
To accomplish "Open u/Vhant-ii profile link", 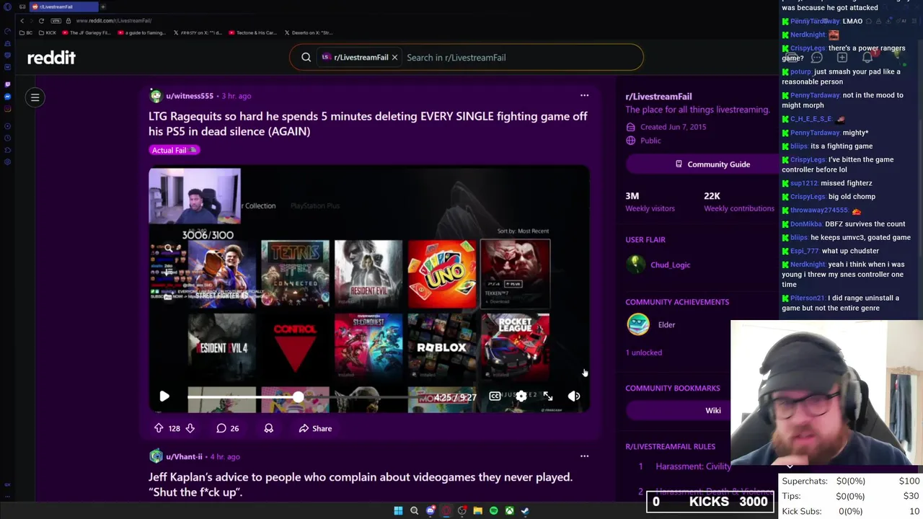I will click(x=184, y=456).
